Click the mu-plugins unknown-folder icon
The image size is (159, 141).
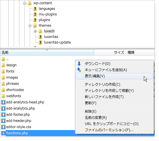tap(35, 14)
